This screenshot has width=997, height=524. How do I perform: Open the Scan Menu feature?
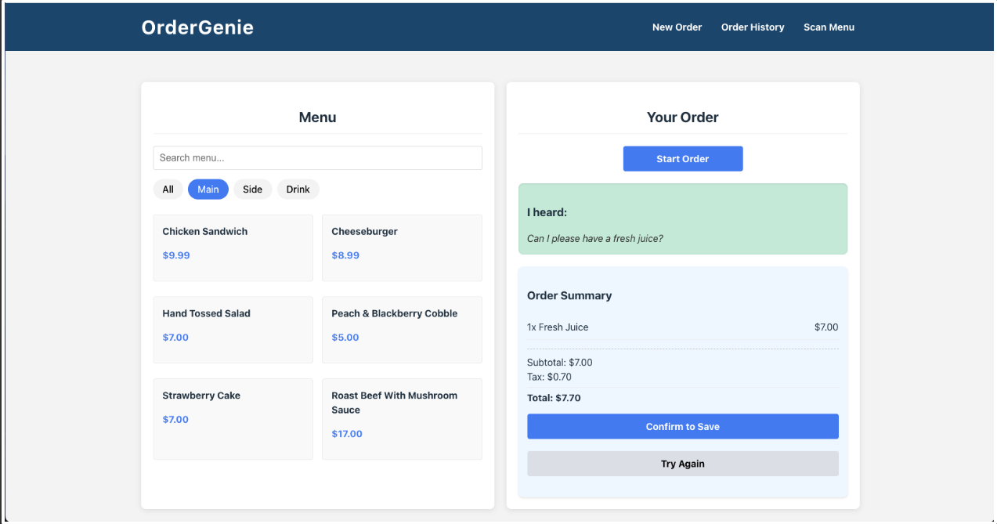pos(828,27)
